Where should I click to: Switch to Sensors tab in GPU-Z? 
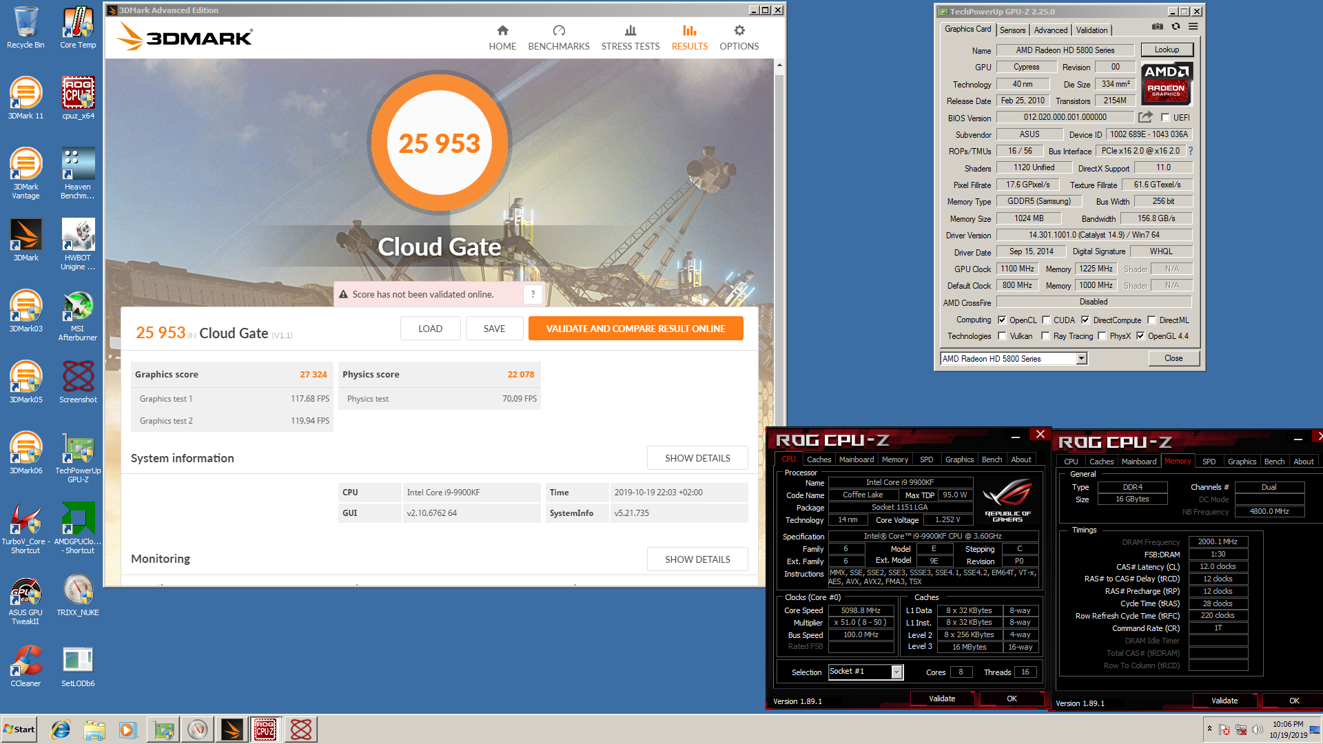point(1012,30)
